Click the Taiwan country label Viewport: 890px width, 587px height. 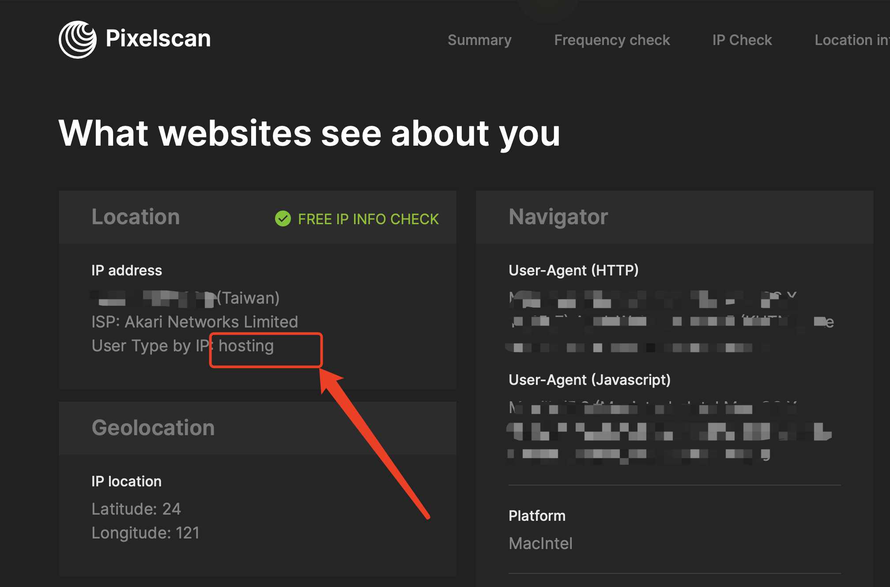click(x=249, y=298)
